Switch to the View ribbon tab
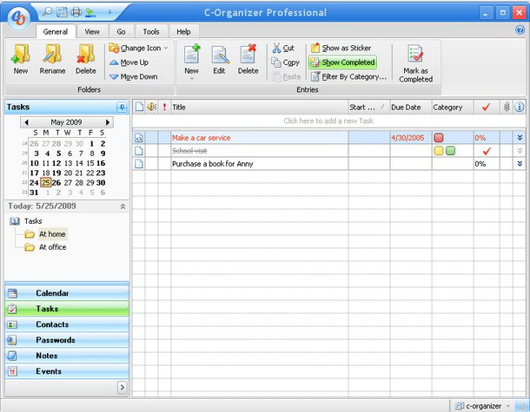 (x=92, y=32)
